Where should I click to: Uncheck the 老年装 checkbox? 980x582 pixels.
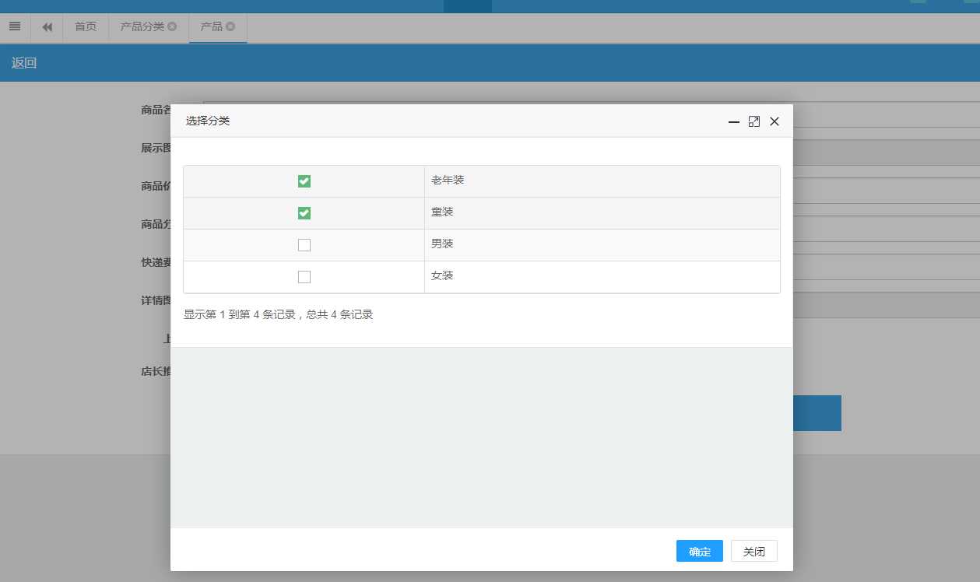[304, 181]
